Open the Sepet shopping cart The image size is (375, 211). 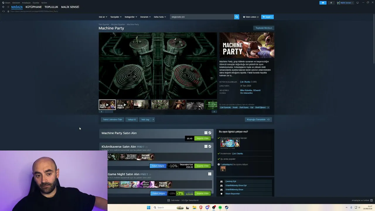(267, 17)
